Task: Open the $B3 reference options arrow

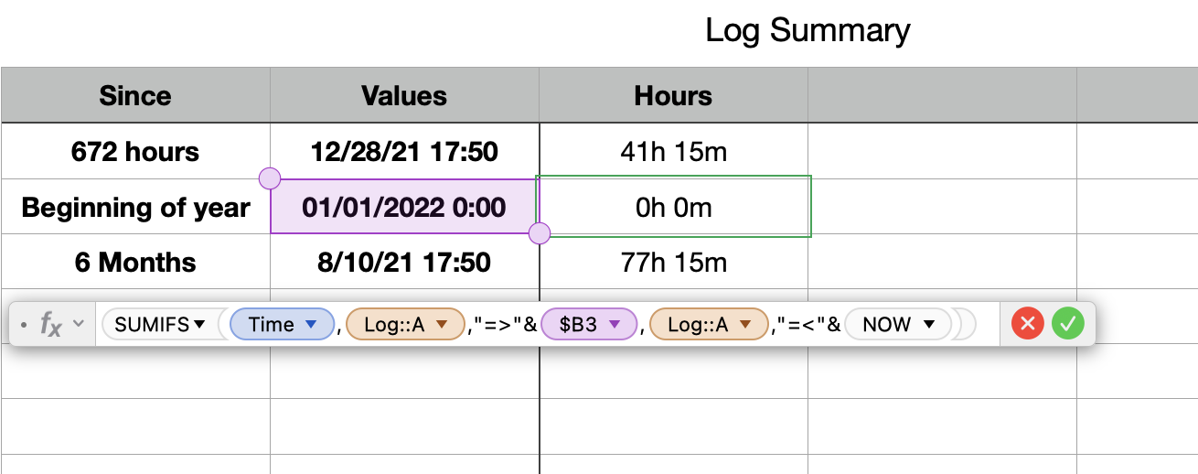Action: [615, 324]
